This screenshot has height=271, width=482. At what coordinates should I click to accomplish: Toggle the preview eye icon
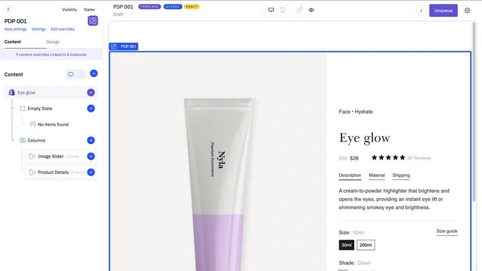pos(311,10)
